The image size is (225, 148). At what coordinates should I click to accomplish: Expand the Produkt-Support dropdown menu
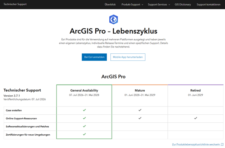click(x=132, y=4)
